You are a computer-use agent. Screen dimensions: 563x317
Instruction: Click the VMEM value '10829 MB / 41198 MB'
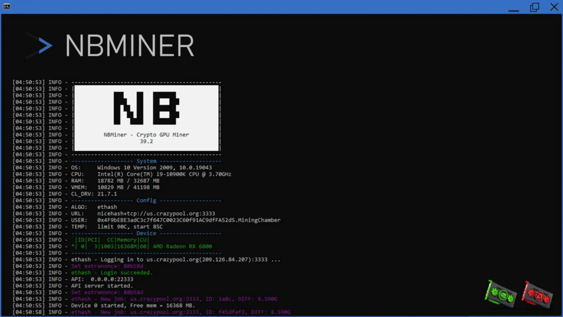coord(128,187)
